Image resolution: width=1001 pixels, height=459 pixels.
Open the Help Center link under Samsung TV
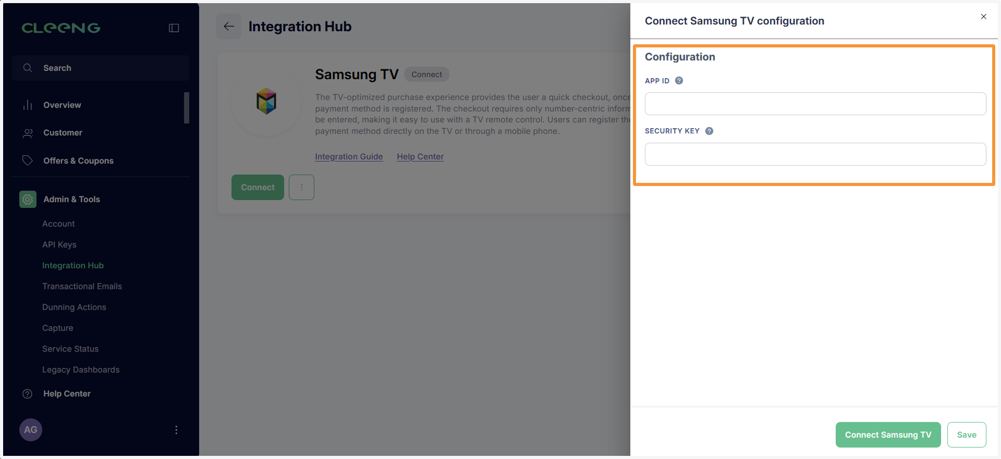click(420, 156)
